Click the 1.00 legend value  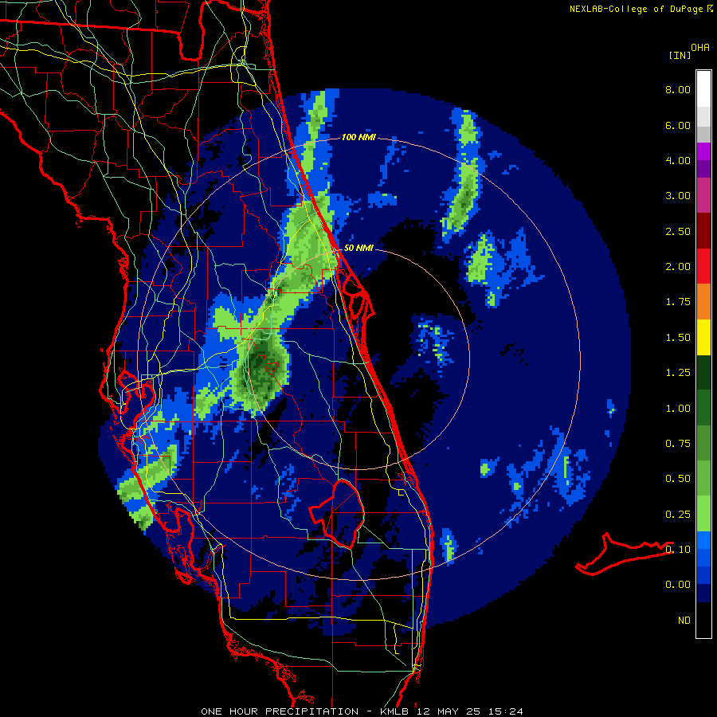[x=678, y=409]
